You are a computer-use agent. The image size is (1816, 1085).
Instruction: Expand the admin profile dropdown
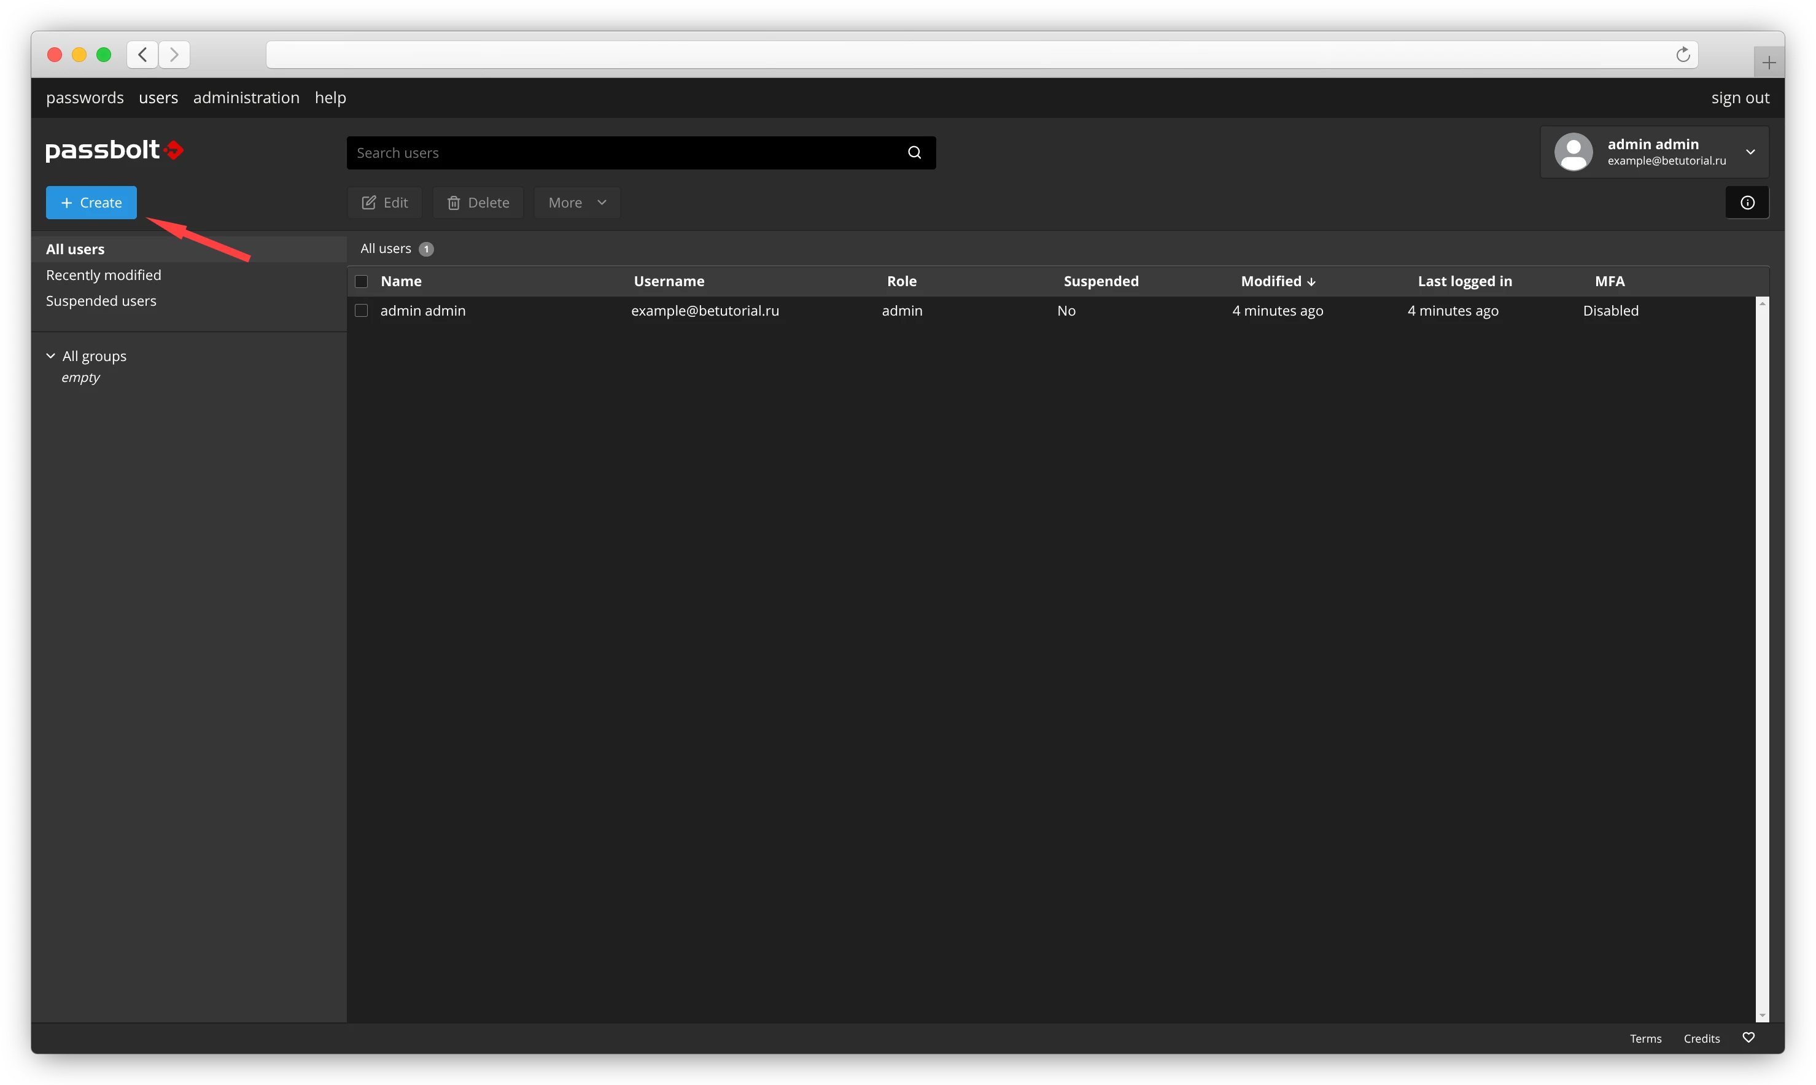point(1750,152)
